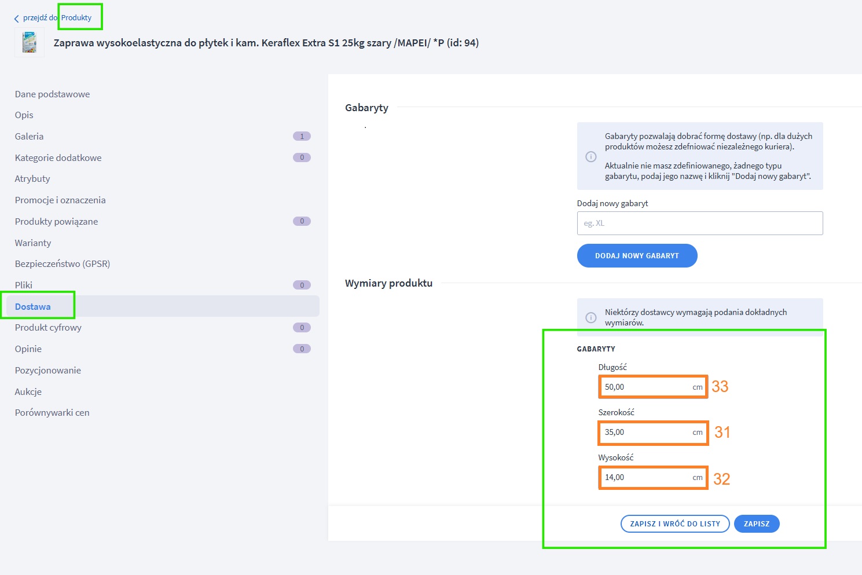Click the Dodaj nowy gabaryt input field
Screen dimensions: 862x575
(x=699, y=223)
